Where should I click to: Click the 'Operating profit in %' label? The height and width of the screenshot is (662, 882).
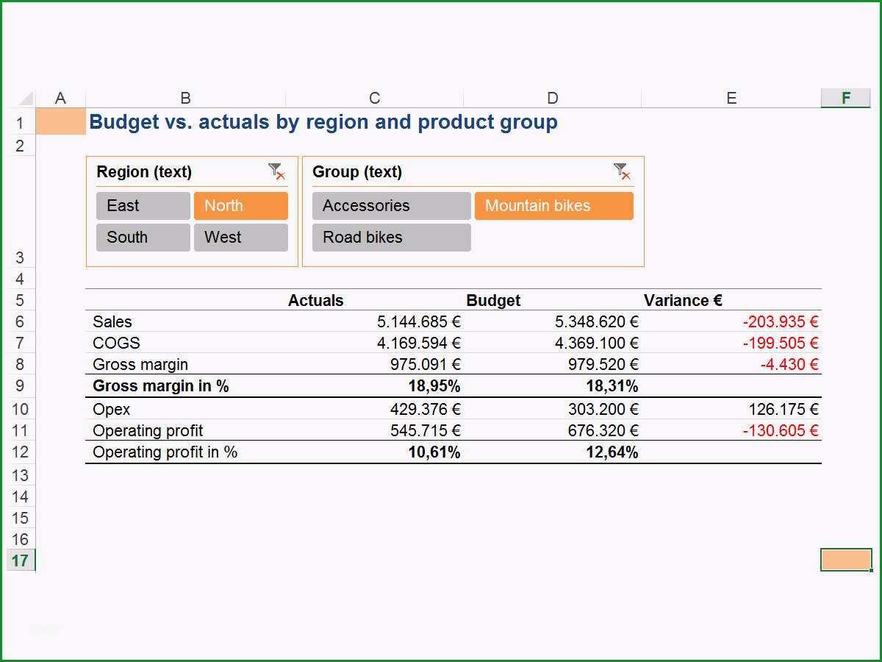[x=165, y=452]
